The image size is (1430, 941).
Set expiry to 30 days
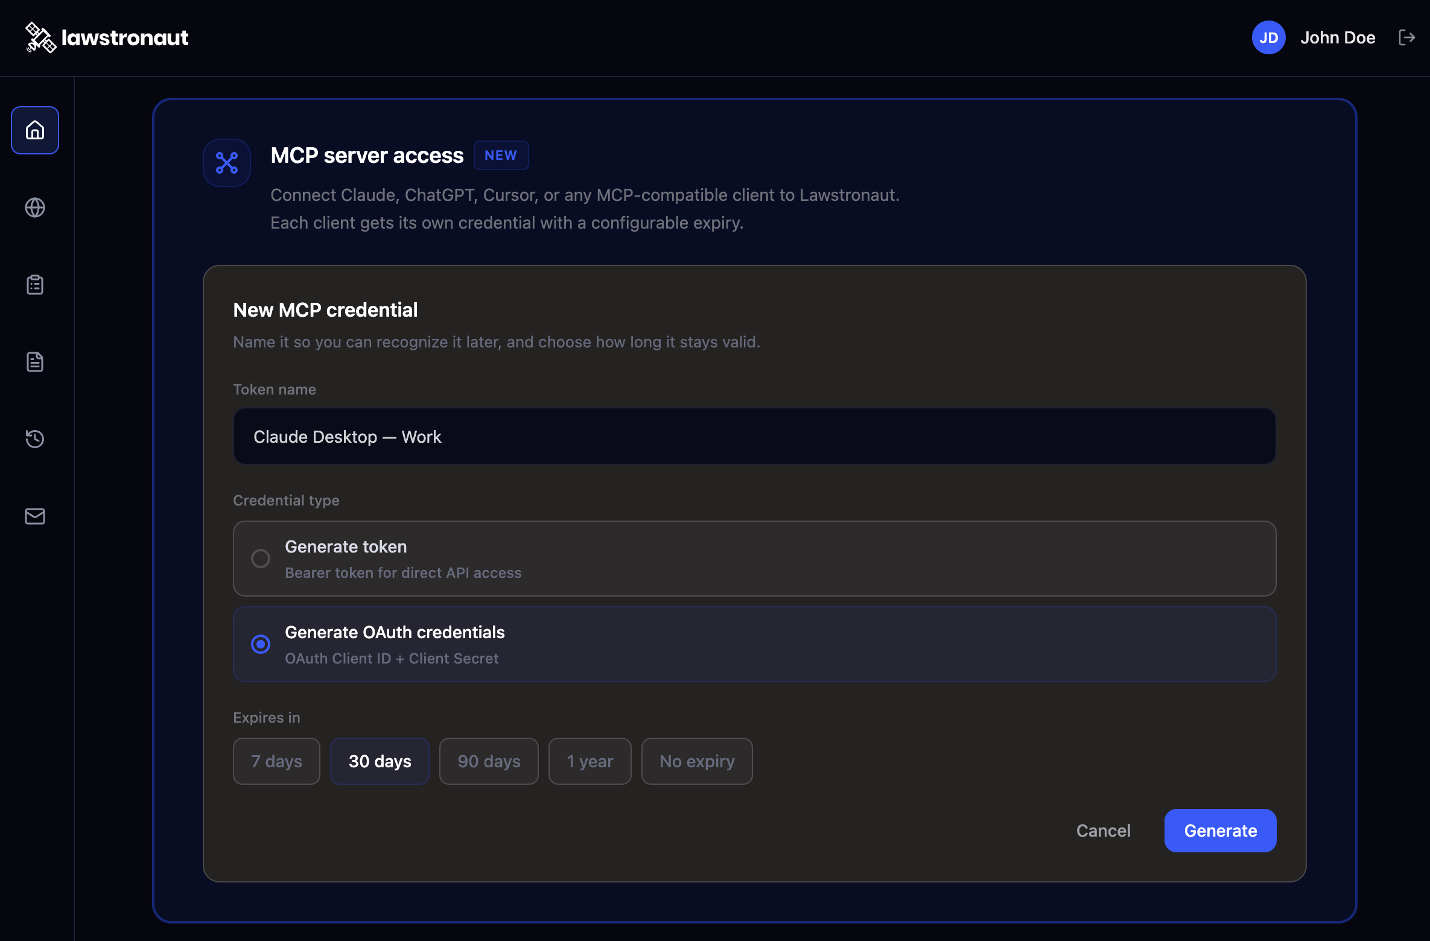380,761
